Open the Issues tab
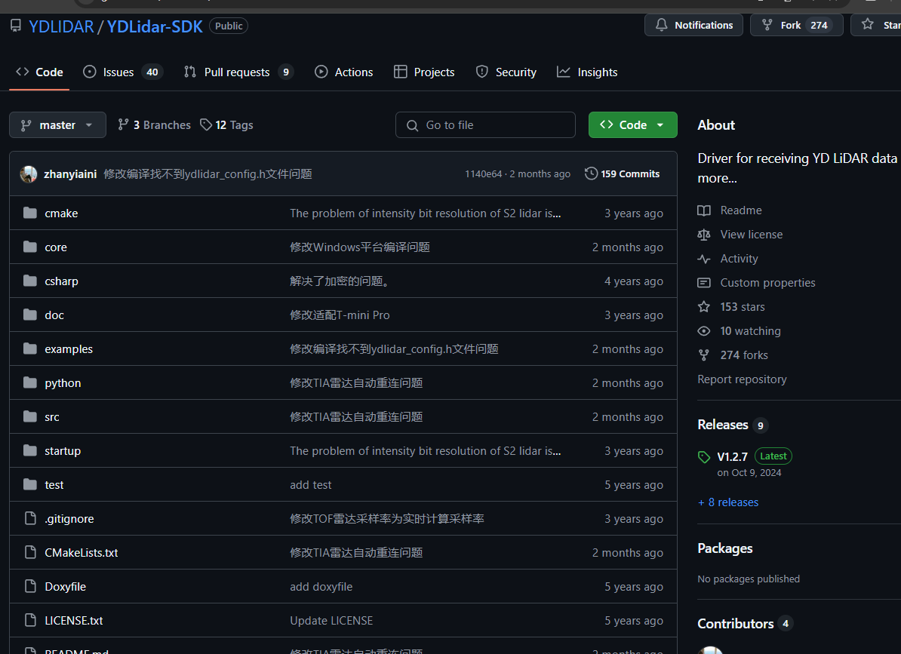Image resolution: width=901 pixels, height=654 pixels. click(123, 72)
